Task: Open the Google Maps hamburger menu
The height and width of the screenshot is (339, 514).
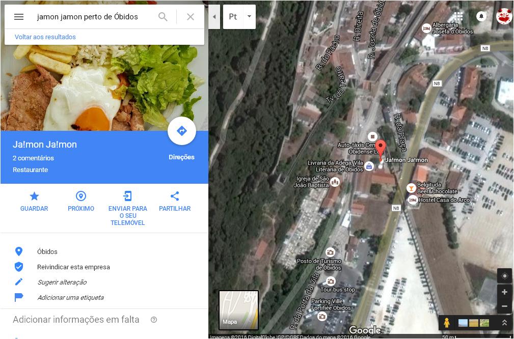Action: [x=19, y=17]
